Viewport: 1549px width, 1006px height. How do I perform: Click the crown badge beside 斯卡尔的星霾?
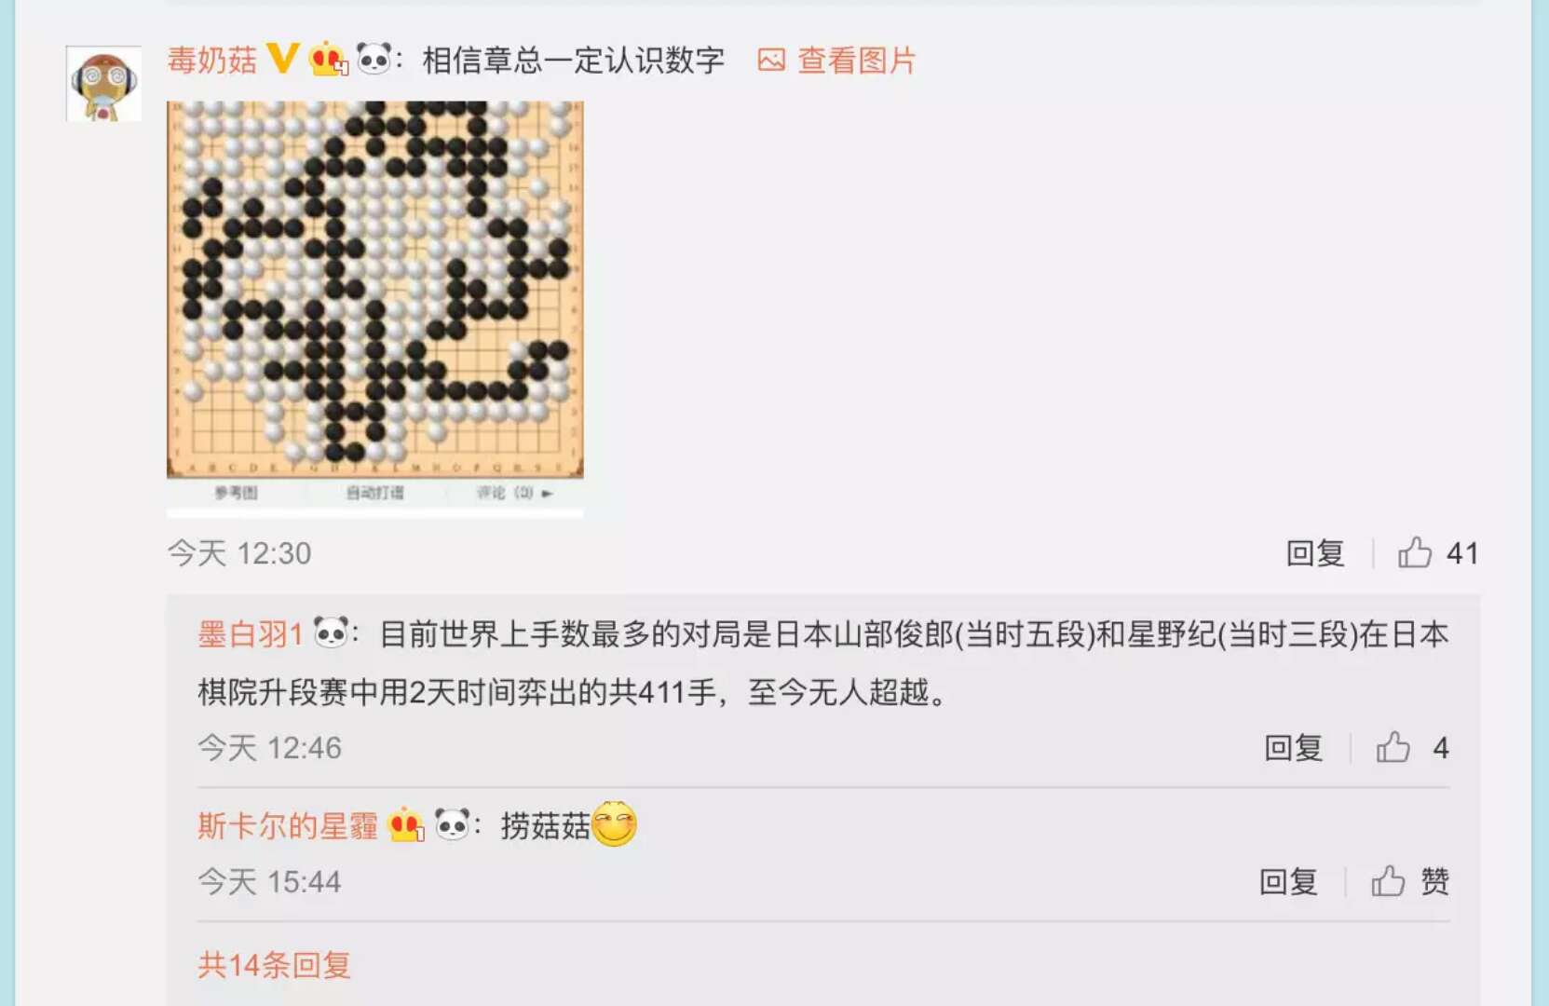[x=406, y=825]
